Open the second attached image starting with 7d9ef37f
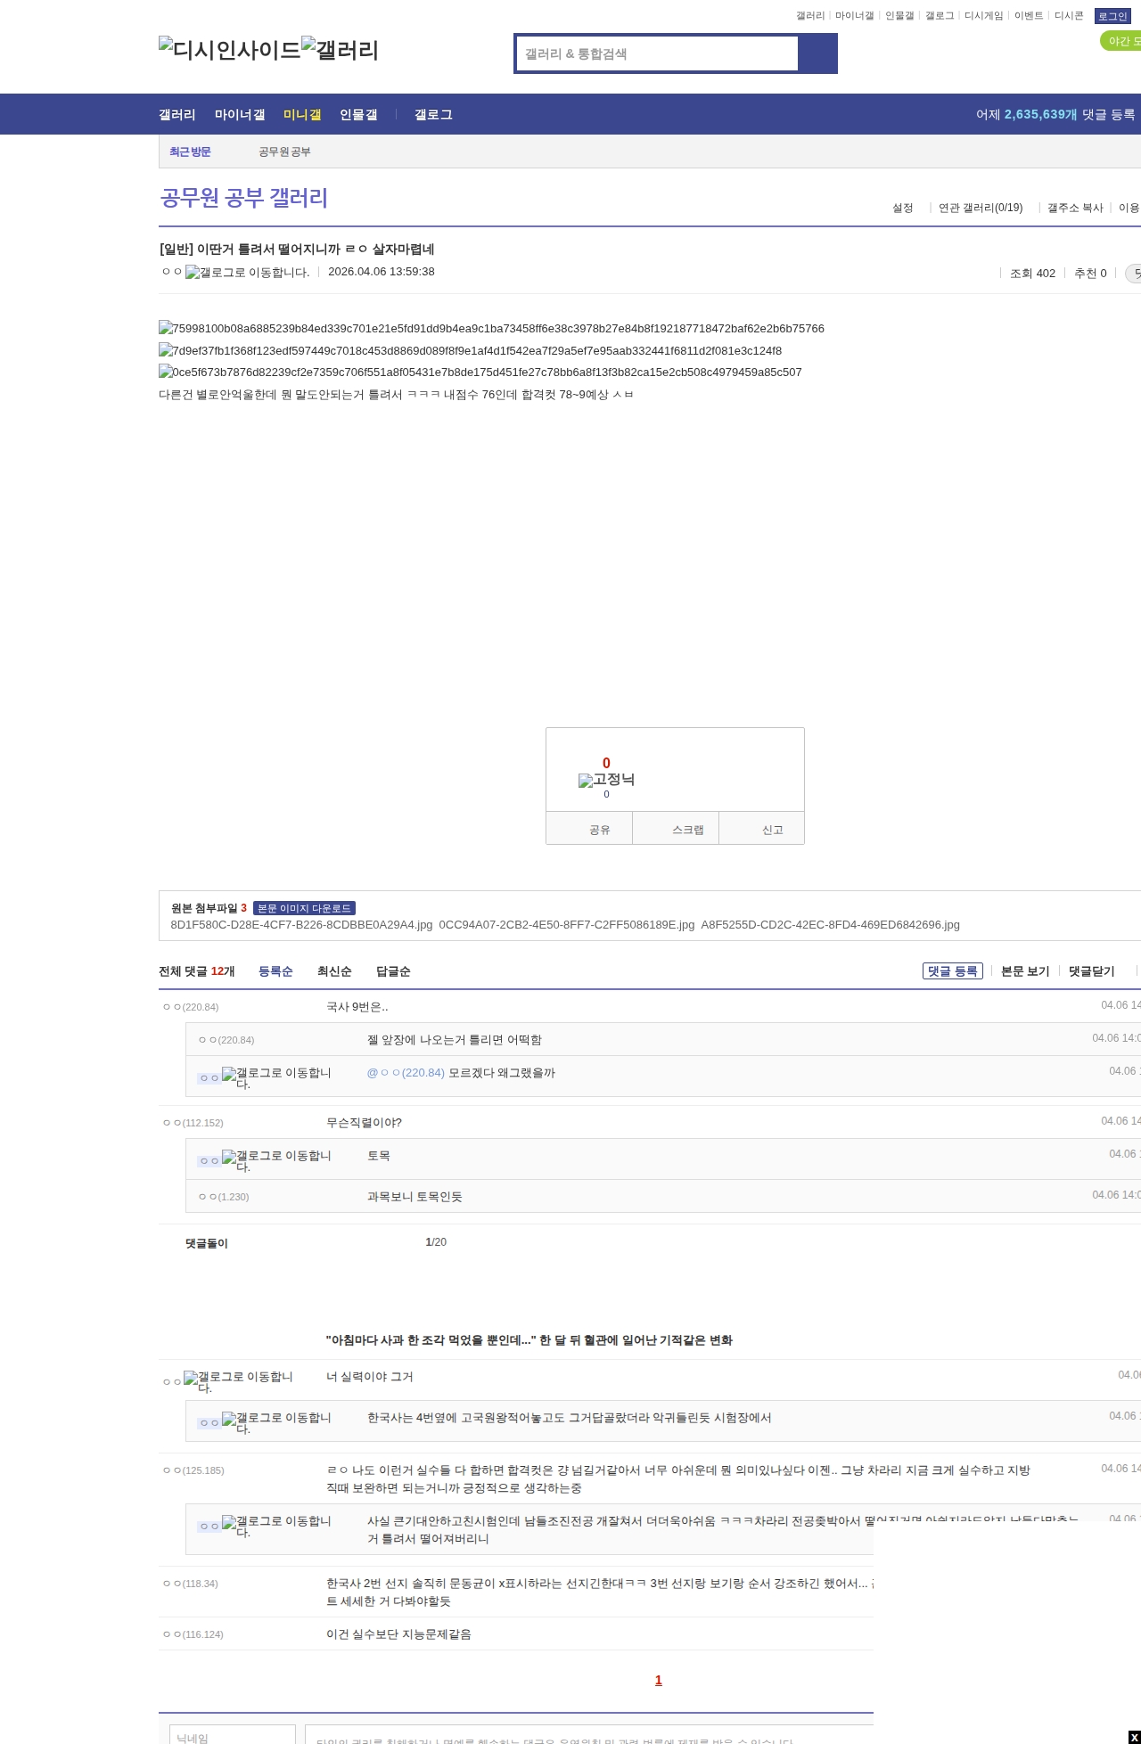The height and width of the screenshot is (1744, 1141). click(470, 351)
